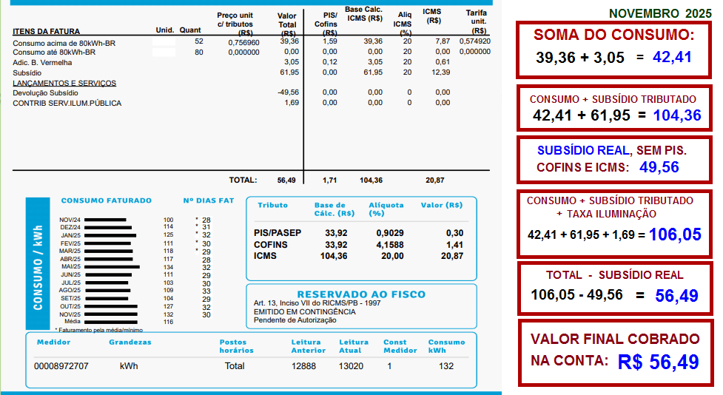Click the Devolução Subsídio line item
This screenshot has width=723, height=395.
[45, 92]
